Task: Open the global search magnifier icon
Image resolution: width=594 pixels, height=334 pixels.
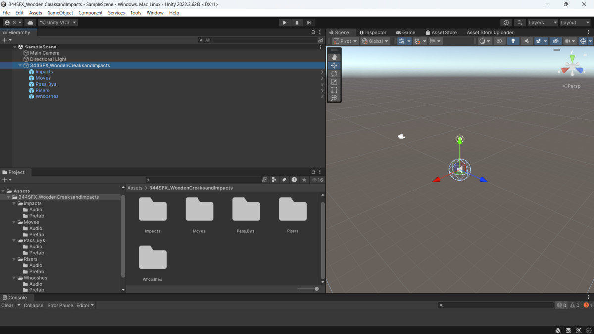Action: (519, 23)
